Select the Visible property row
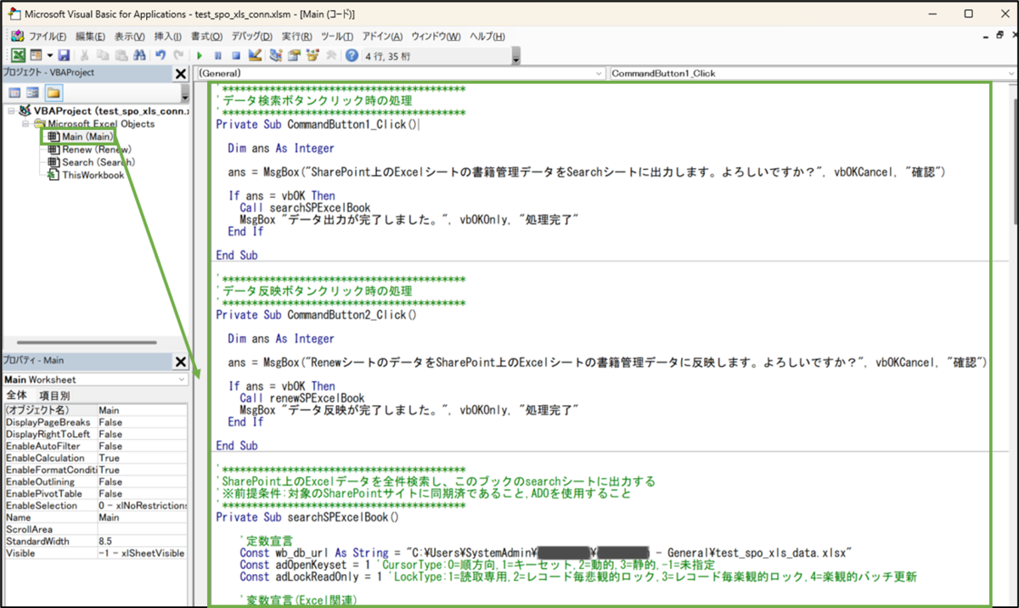Screen dimensions: 1019x608 [95, 553]
